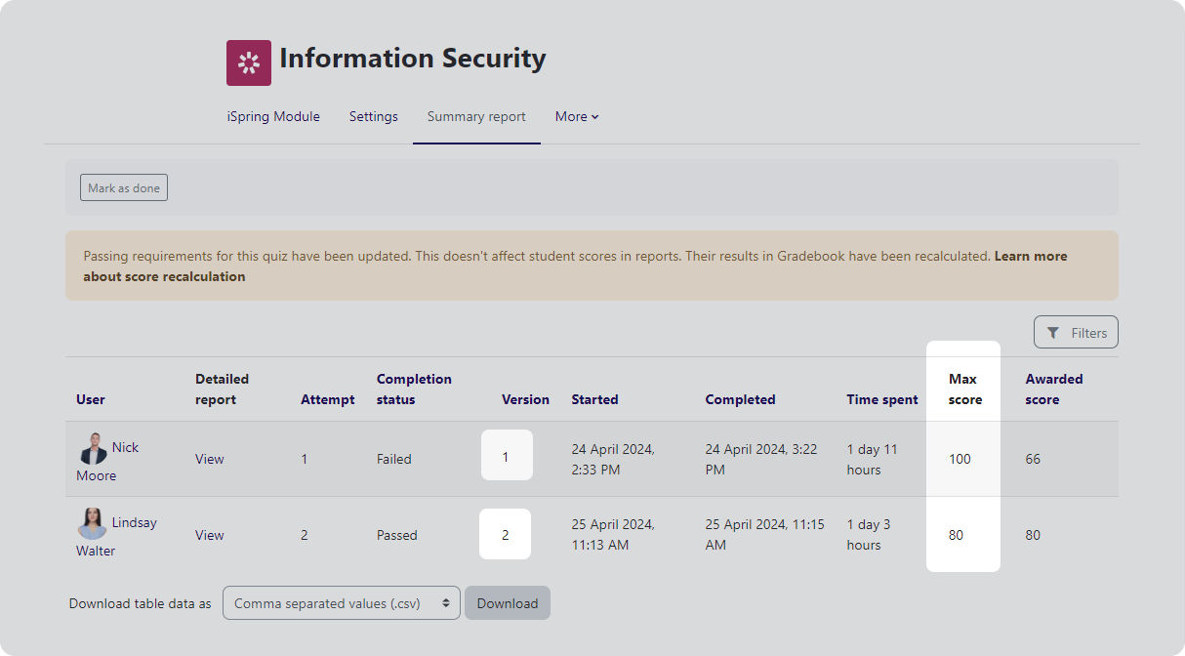Open Nick Moore's user name link
Viewport: 1185px width, 656px height.
[x=125, y=447]
